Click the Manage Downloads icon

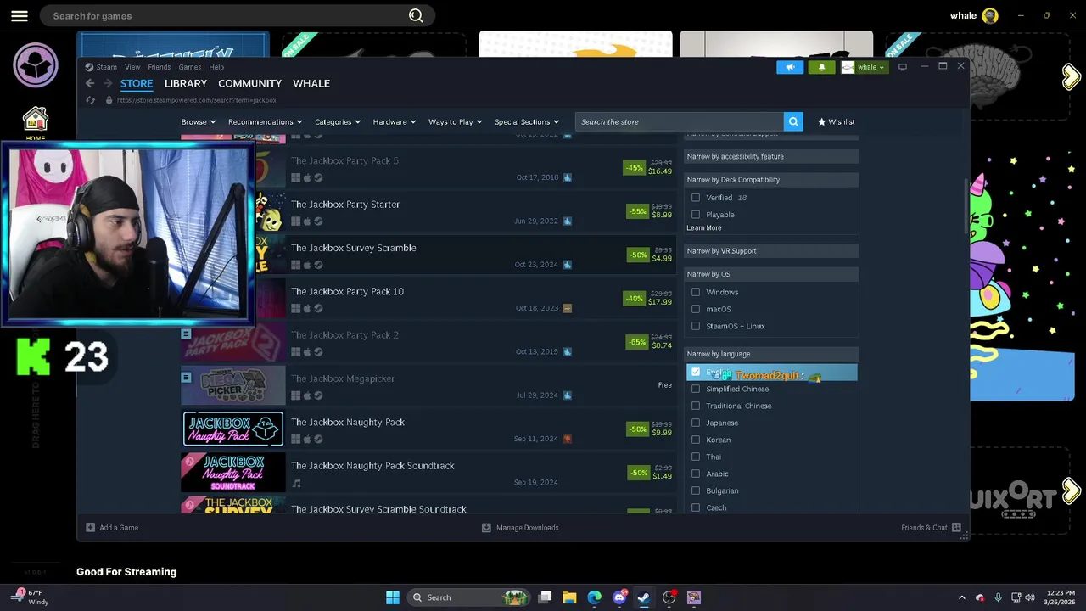pos(486,528)
